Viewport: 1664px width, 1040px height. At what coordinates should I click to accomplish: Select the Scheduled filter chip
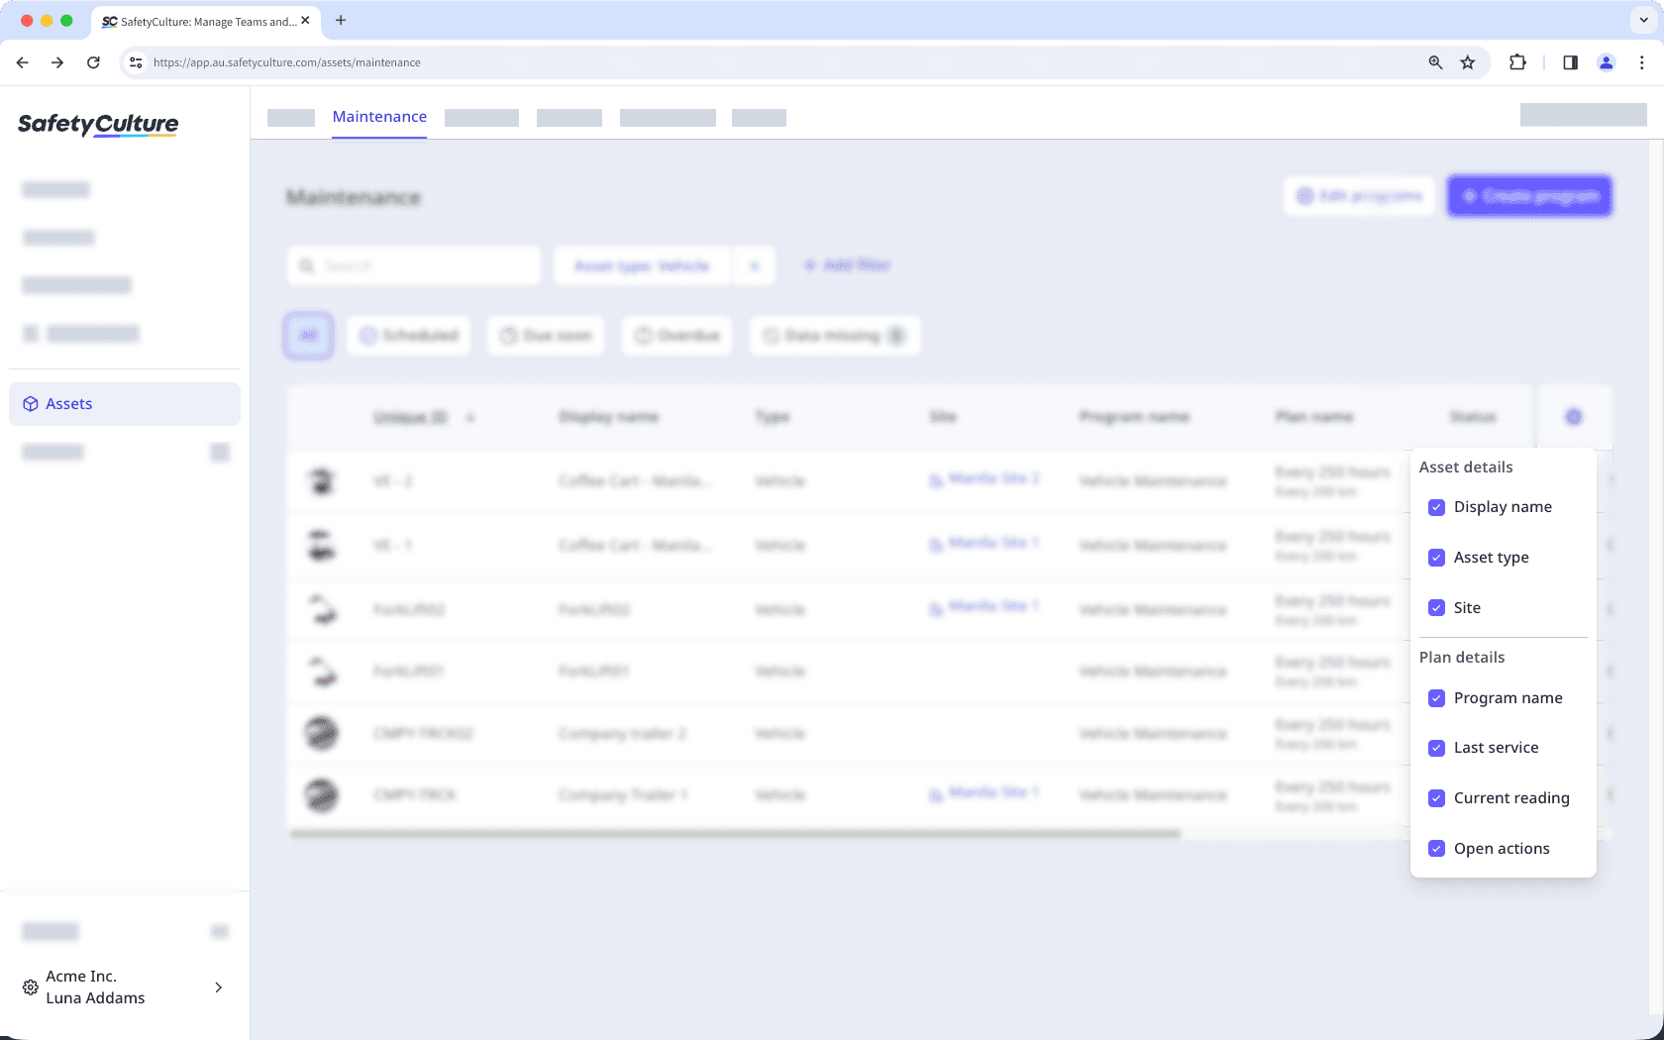coord(408,336)
